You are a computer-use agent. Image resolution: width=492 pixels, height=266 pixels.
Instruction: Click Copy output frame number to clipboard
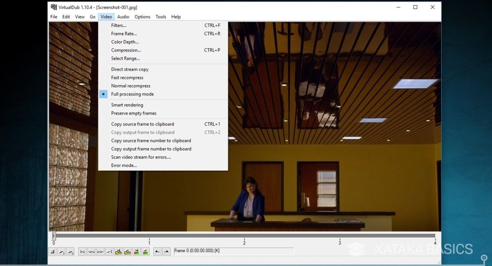click(163, 149)
